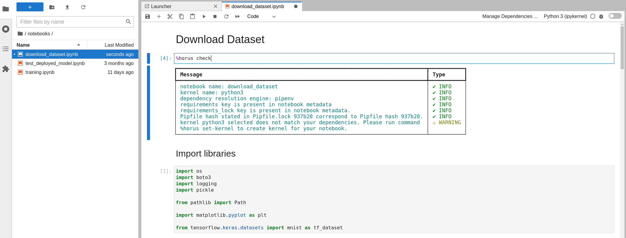Click the unsaved dot on download_dataset tab

tap(296, 6)
